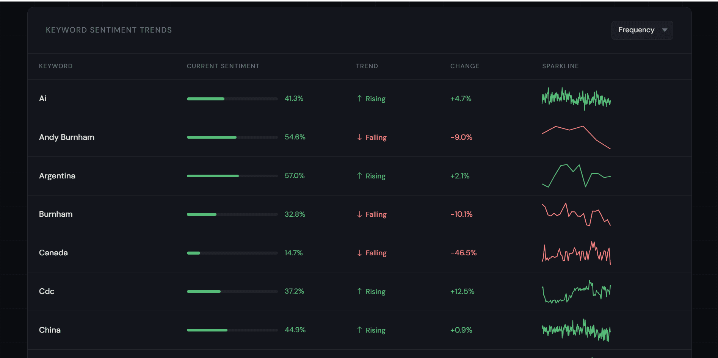Click the Keyword Sentiment Trends title
Viewport: 718px width, 358px height.
tap(109, 30)
